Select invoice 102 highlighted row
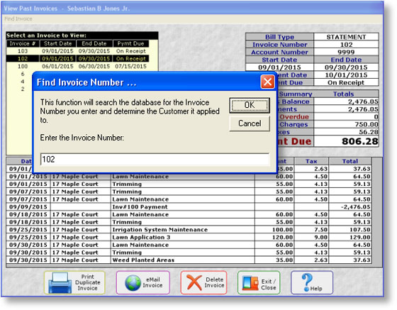397x310 pixels. click(78, 59)
